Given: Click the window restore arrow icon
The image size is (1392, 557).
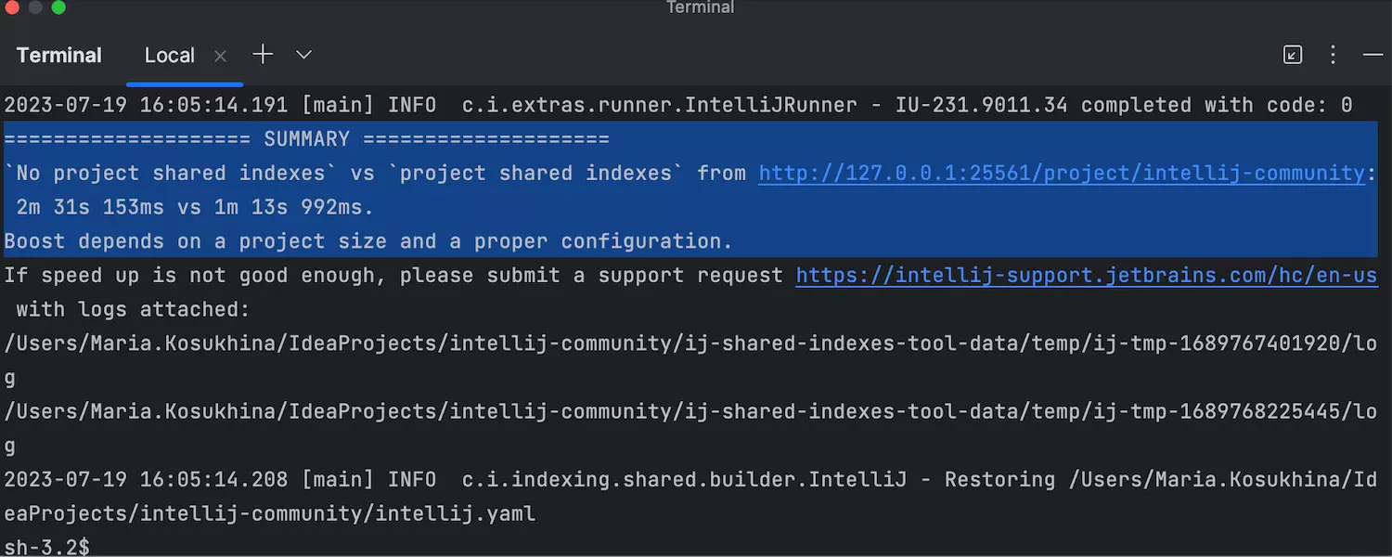Looking at the screenshot, I should [x=1293, y=55].
